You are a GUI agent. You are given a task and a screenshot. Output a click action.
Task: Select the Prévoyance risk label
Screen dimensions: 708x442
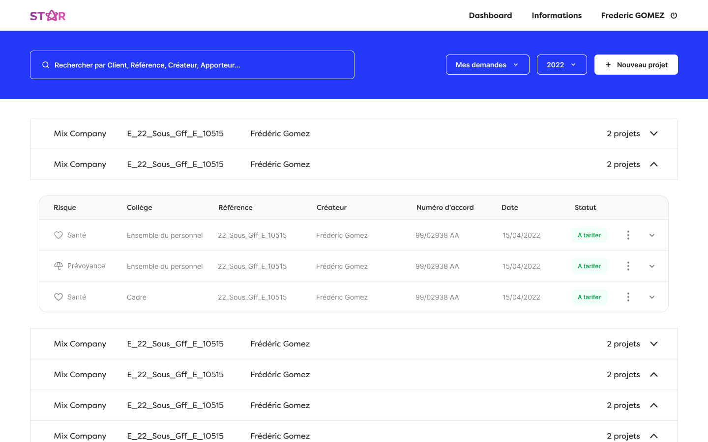coord(86,266)
